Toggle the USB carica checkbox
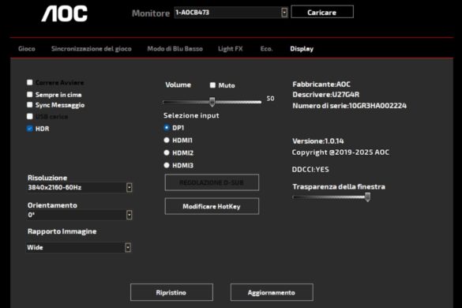This screenshot has width=462, height=308. click(x=30, y=116)
